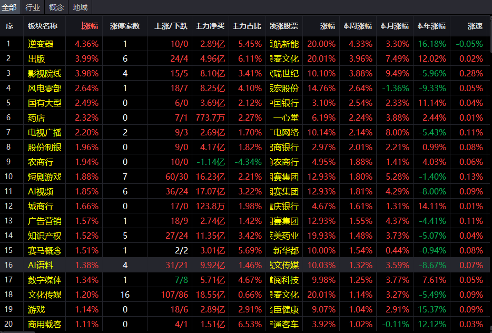Open the 广告营销 sector
The width and height of the screenshot is (492, 333).
(x=45, y=221)
